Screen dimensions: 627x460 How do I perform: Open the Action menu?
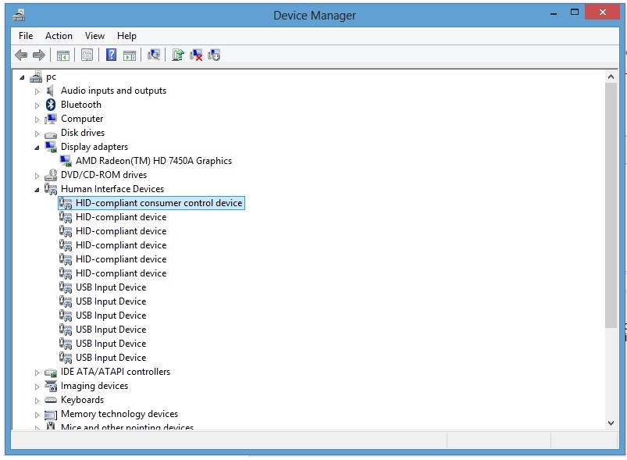click(x=59, y=36)
